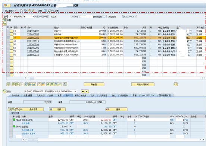Viewport: 206px width, 146px height.
Task: Click the 缺省值 default values button
Action: coord(94,84)
